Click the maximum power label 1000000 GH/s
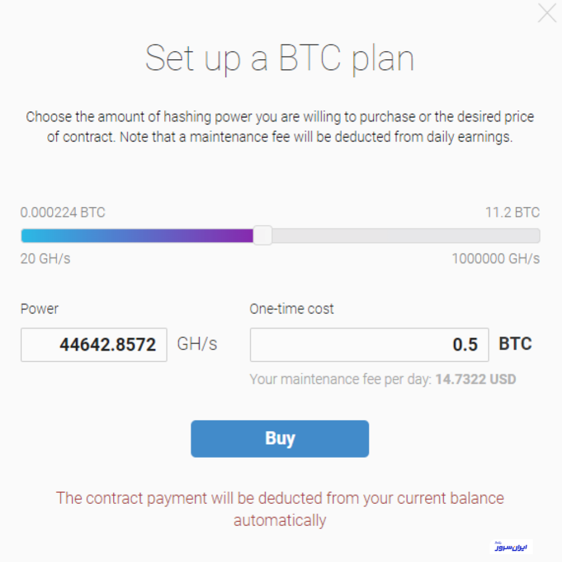The image size is (562, 562). [496, 258]
